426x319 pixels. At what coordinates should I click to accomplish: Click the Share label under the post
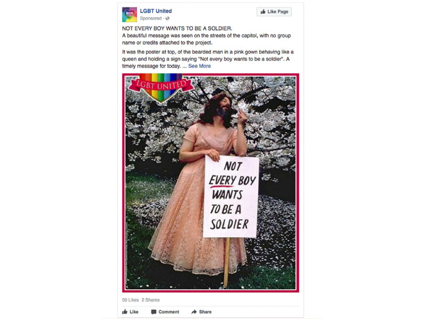tap(205, 312)
